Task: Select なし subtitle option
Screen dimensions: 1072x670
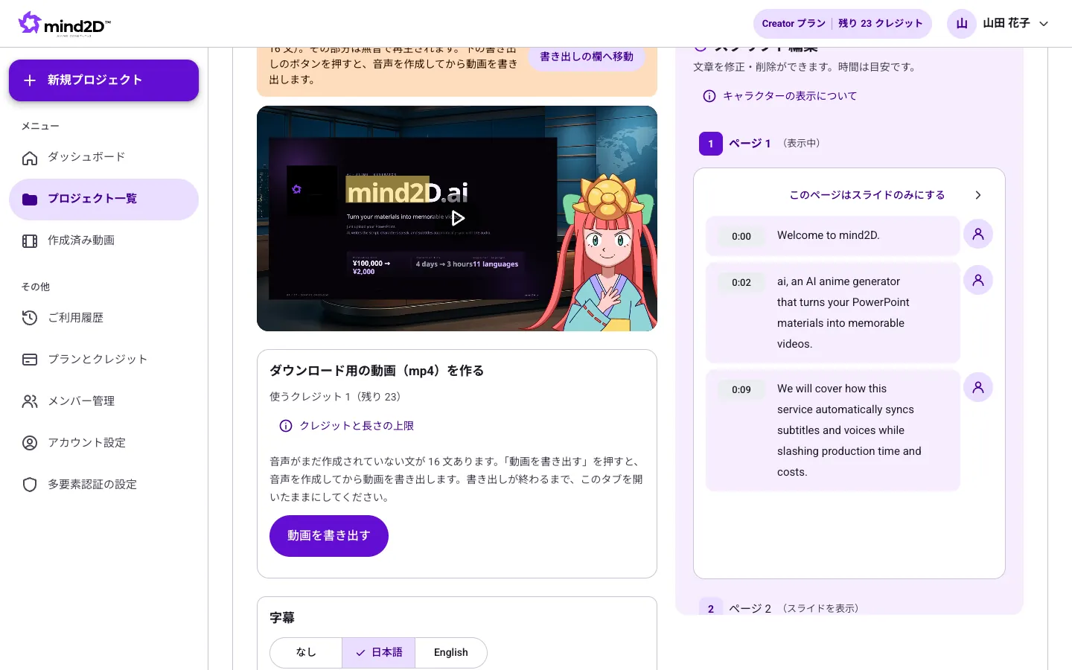Action: click(x=306, y=653)
